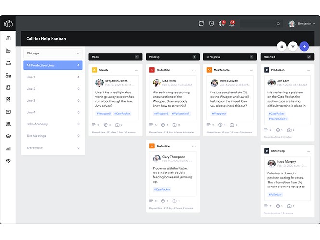Image resolution: width=320 pixels, height=240 pixels.
Task: Click the Resolved column header
Action: click(x=287, y=57)
